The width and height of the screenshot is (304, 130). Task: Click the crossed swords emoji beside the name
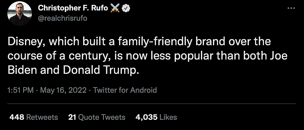tap(115, 8)
